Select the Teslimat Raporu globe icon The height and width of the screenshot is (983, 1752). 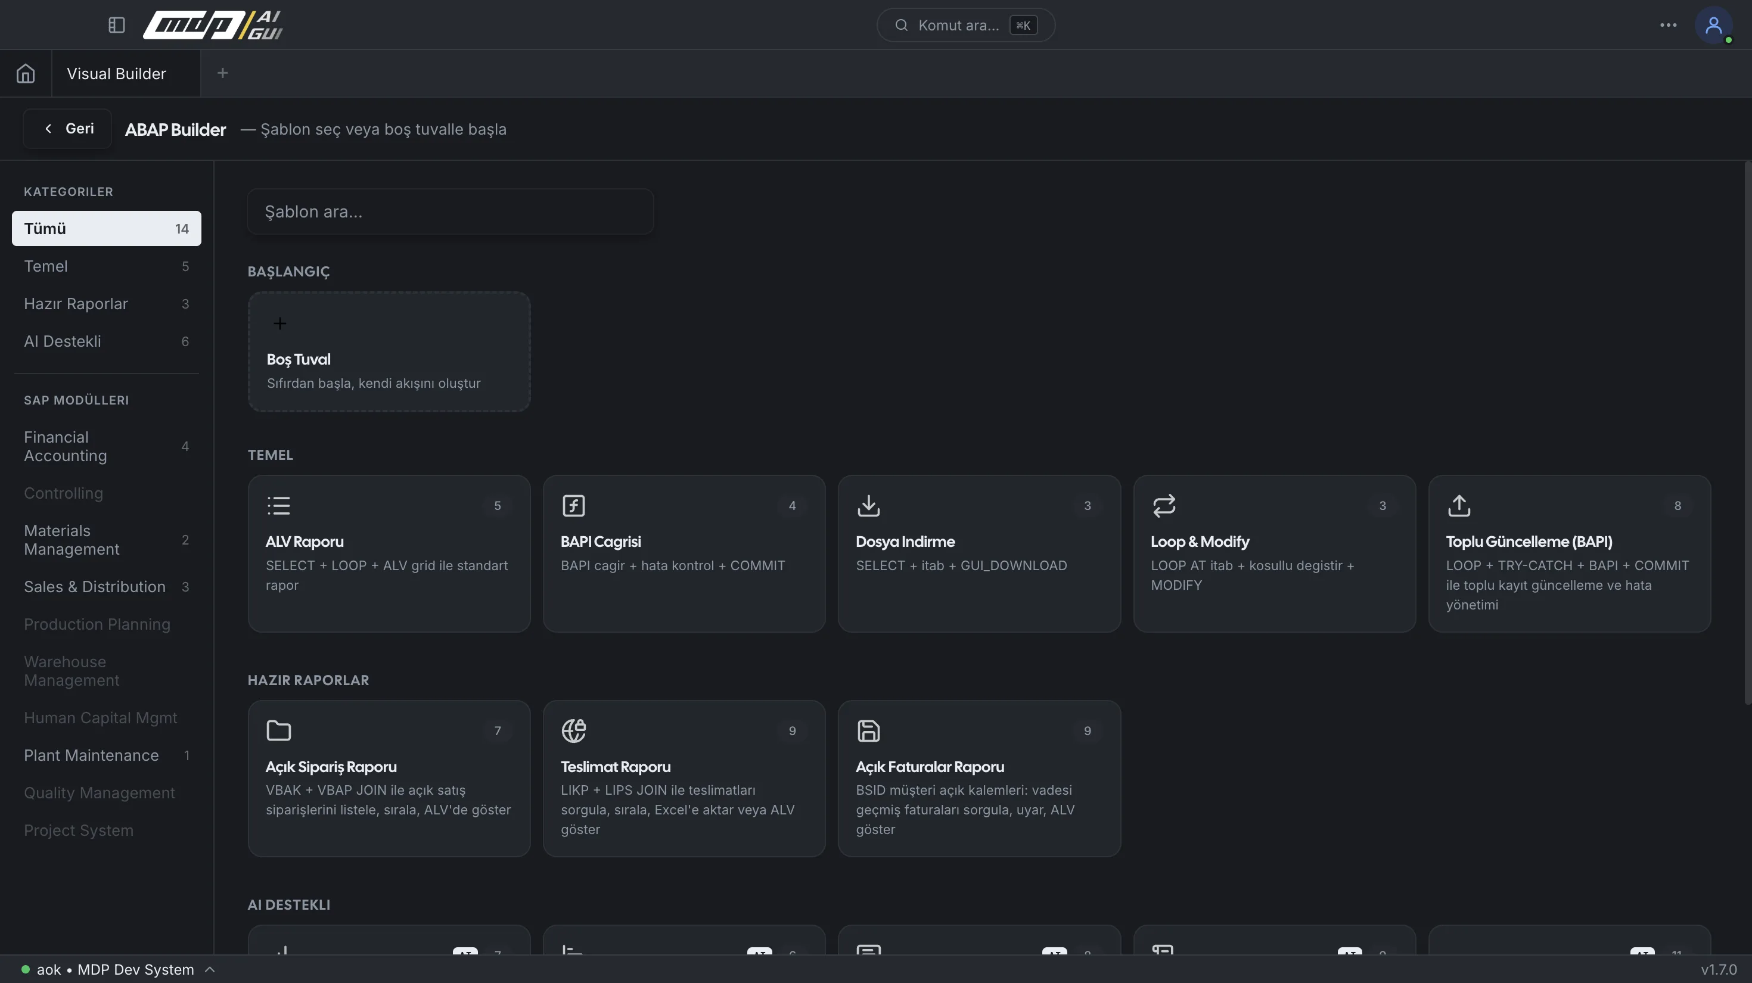coord(573,730)
